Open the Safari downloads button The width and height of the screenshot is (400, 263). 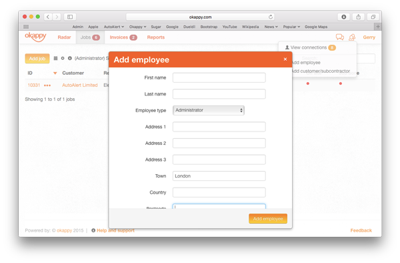[343, 17]
